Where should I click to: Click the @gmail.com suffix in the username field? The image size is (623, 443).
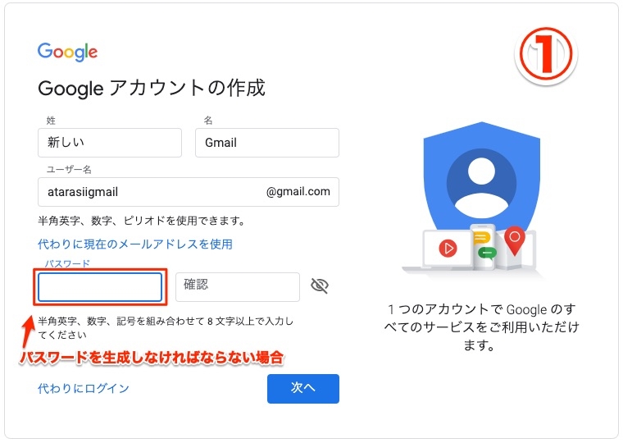(298, 192)
